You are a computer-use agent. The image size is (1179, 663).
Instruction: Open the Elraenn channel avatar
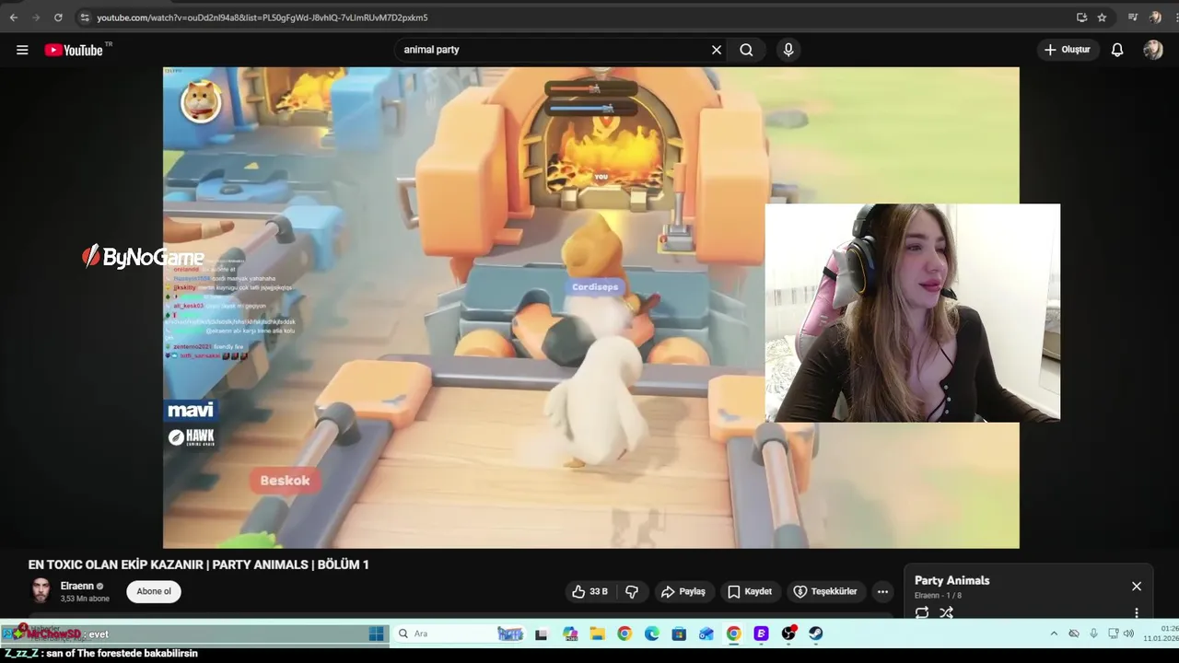point(41,591)
